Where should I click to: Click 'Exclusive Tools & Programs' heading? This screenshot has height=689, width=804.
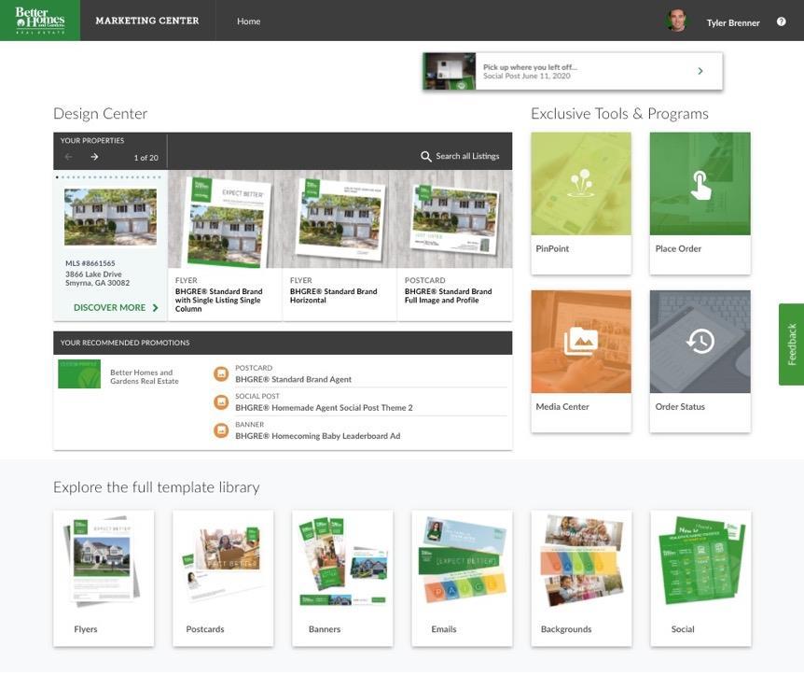click(x=619, y=114)
